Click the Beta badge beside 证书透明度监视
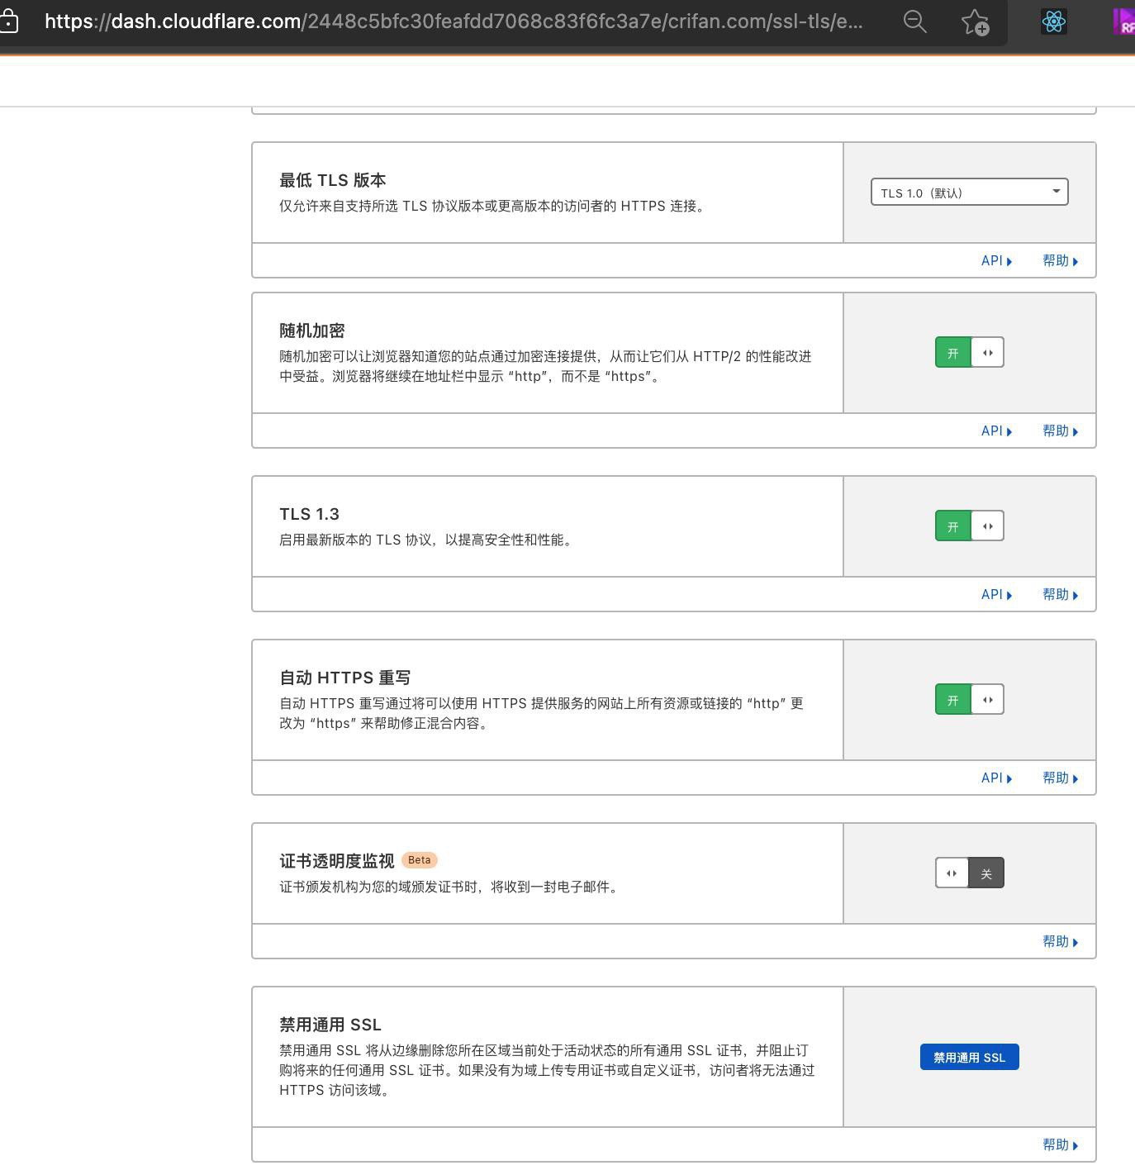Screen dimensions: 1135x1175 click(419, 860)
